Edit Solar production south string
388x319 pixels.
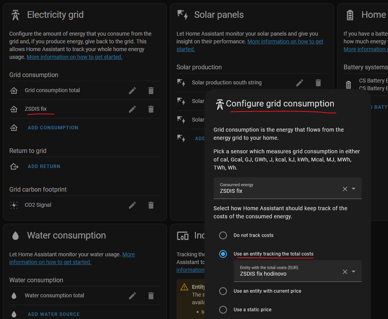coord(300,83)
